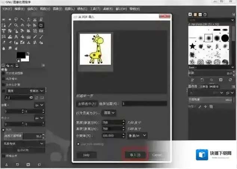The image size is (237, 169).
Task: Select the Zoom magnifier tool in toolbox
Action: pos(16,25)
